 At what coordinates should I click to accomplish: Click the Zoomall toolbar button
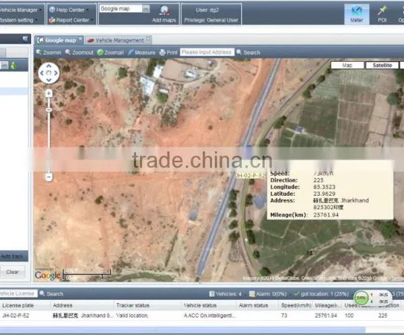pos(110,52)
